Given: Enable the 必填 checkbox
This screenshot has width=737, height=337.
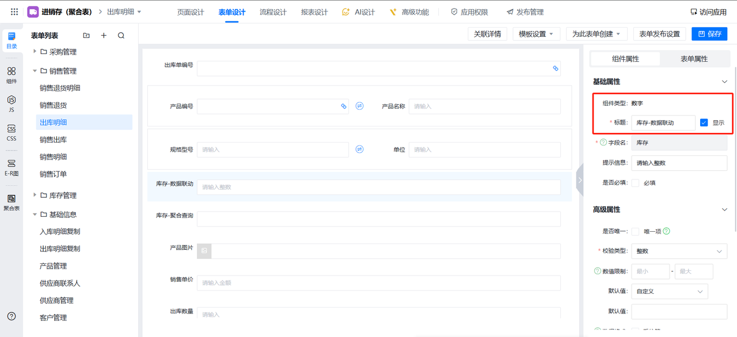Looking at the screenshot, I should click(x=635, y=183).
